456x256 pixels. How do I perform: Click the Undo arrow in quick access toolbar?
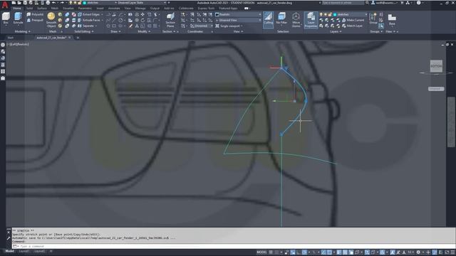coord(53,3)
